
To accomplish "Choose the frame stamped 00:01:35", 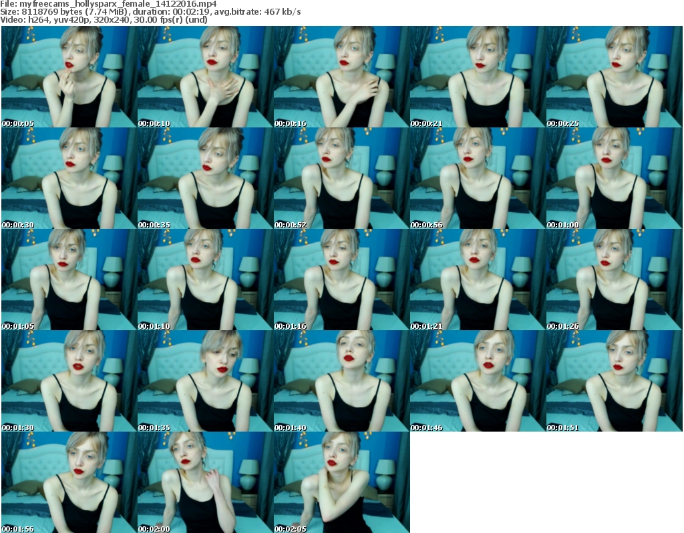I will tap(205, 381).
